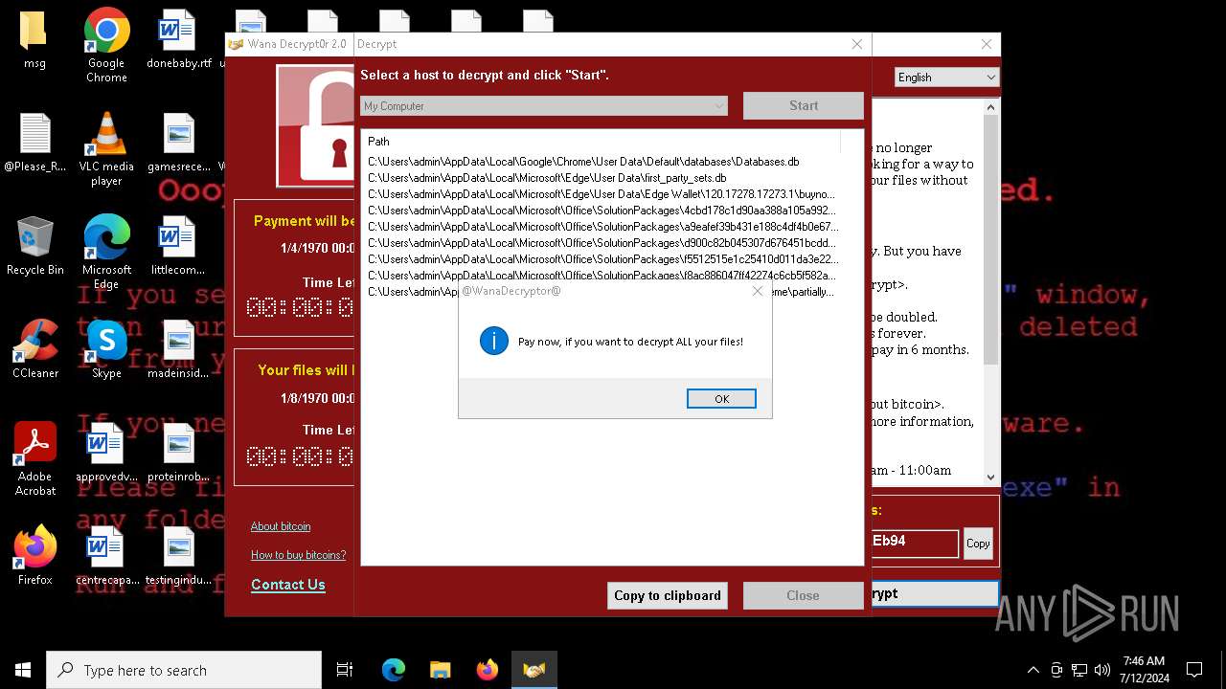Click the network icon in system tray
1226x689 pixels.
tap(1079, 670)
